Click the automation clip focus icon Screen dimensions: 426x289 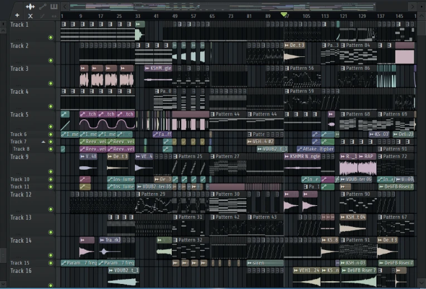tap(42, 7)
